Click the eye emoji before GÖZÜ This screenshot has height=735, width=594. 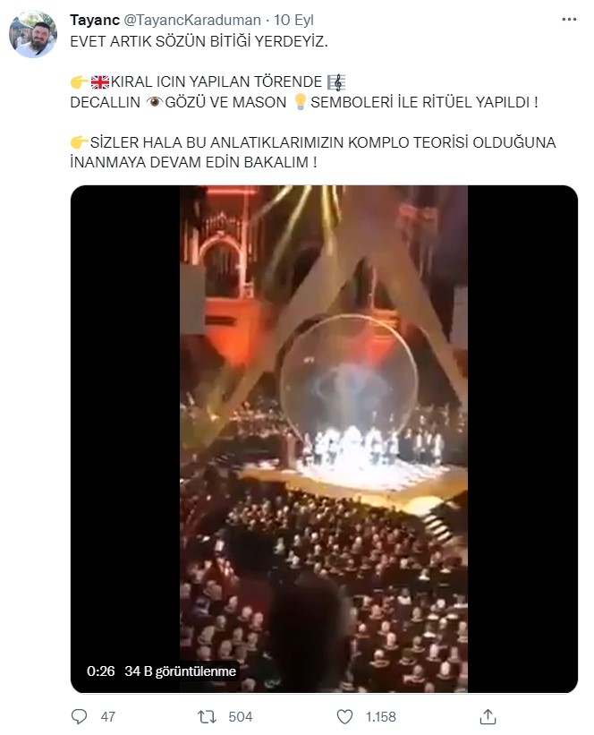154,102
